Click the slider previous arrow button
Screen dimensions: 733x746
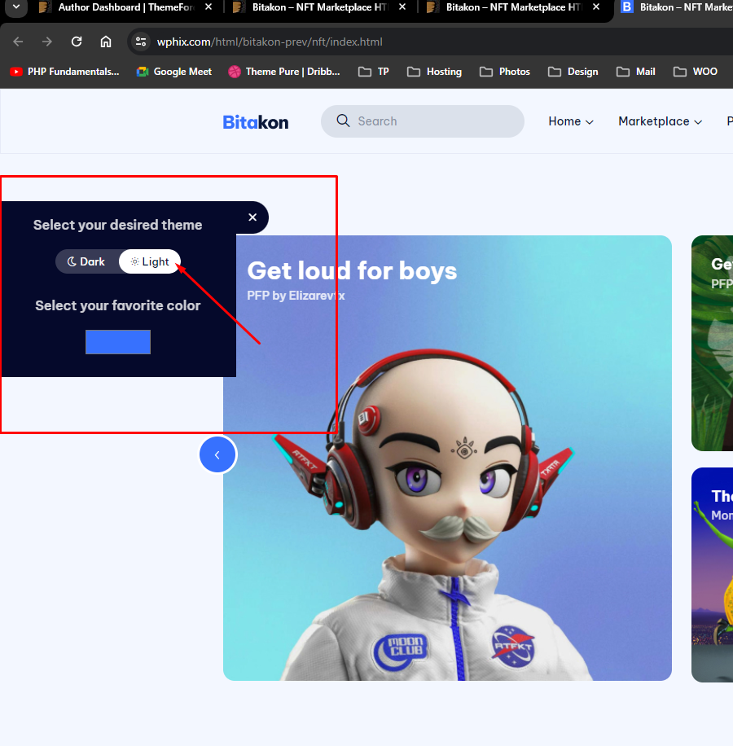pyautogui.click(x=217, y=454)
